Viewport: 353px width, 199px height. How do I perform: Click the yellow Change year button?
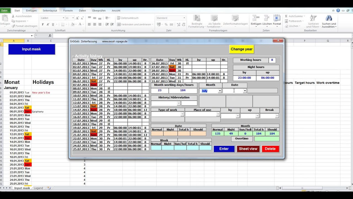[242, 49]
